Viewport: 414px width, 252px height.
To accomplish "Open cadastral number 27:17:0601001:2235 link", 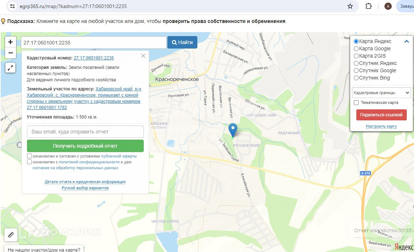I will click(94, 58).
